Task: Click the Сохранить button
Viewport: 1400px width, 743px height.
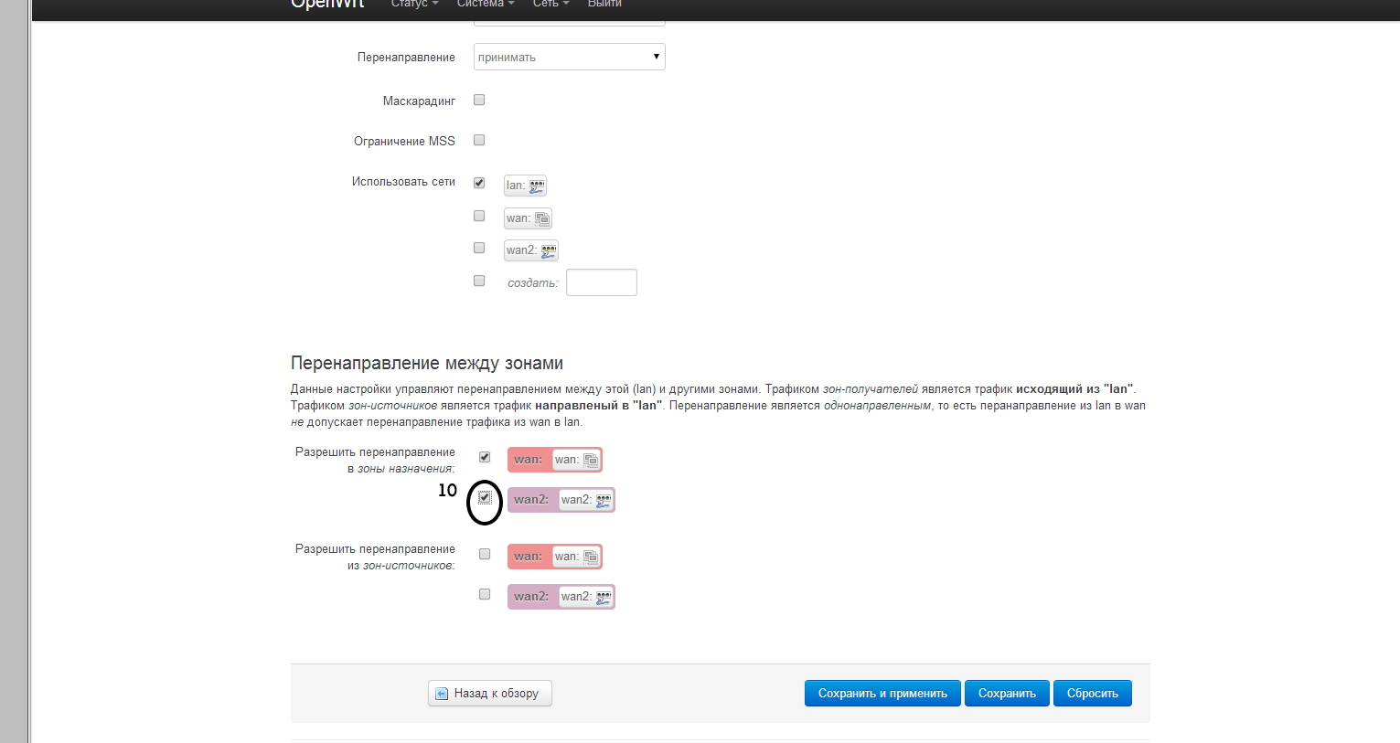Action: click(1007, 693)
